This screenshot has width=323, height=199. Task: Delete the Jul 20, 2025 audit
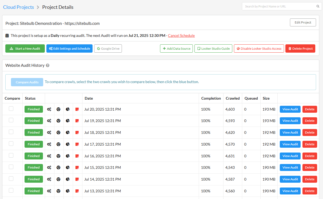310,109
